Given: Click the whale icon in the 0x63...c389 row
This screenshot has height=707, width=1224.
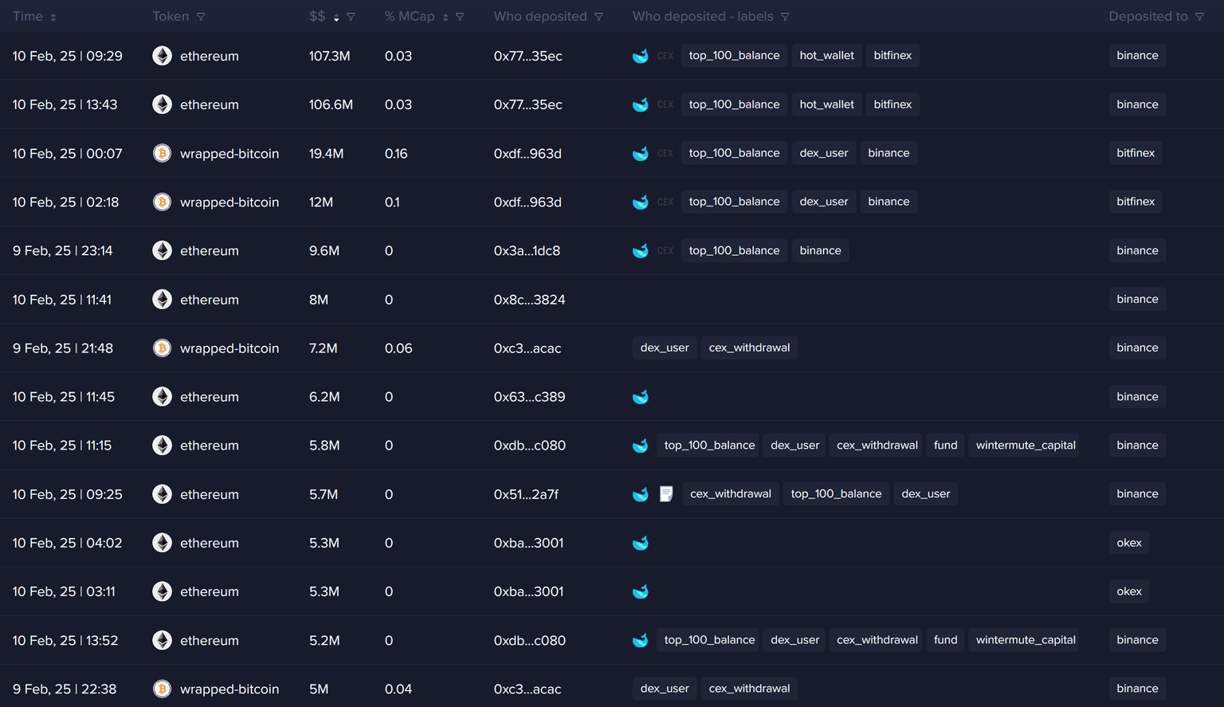Looking at the screenshot, I should pyautogui.click(x=640, y=397).
